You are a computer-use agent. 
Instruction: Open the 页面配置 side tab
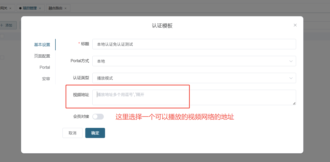point(42,56)
